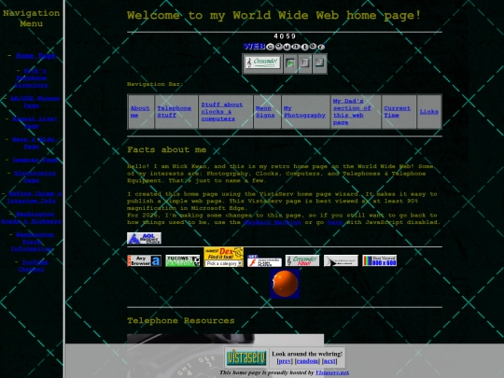This screenshot has width=504, height=378.
Task: Open 'YouTube Channel' sidebar link
Action: [x=34, y=265]
